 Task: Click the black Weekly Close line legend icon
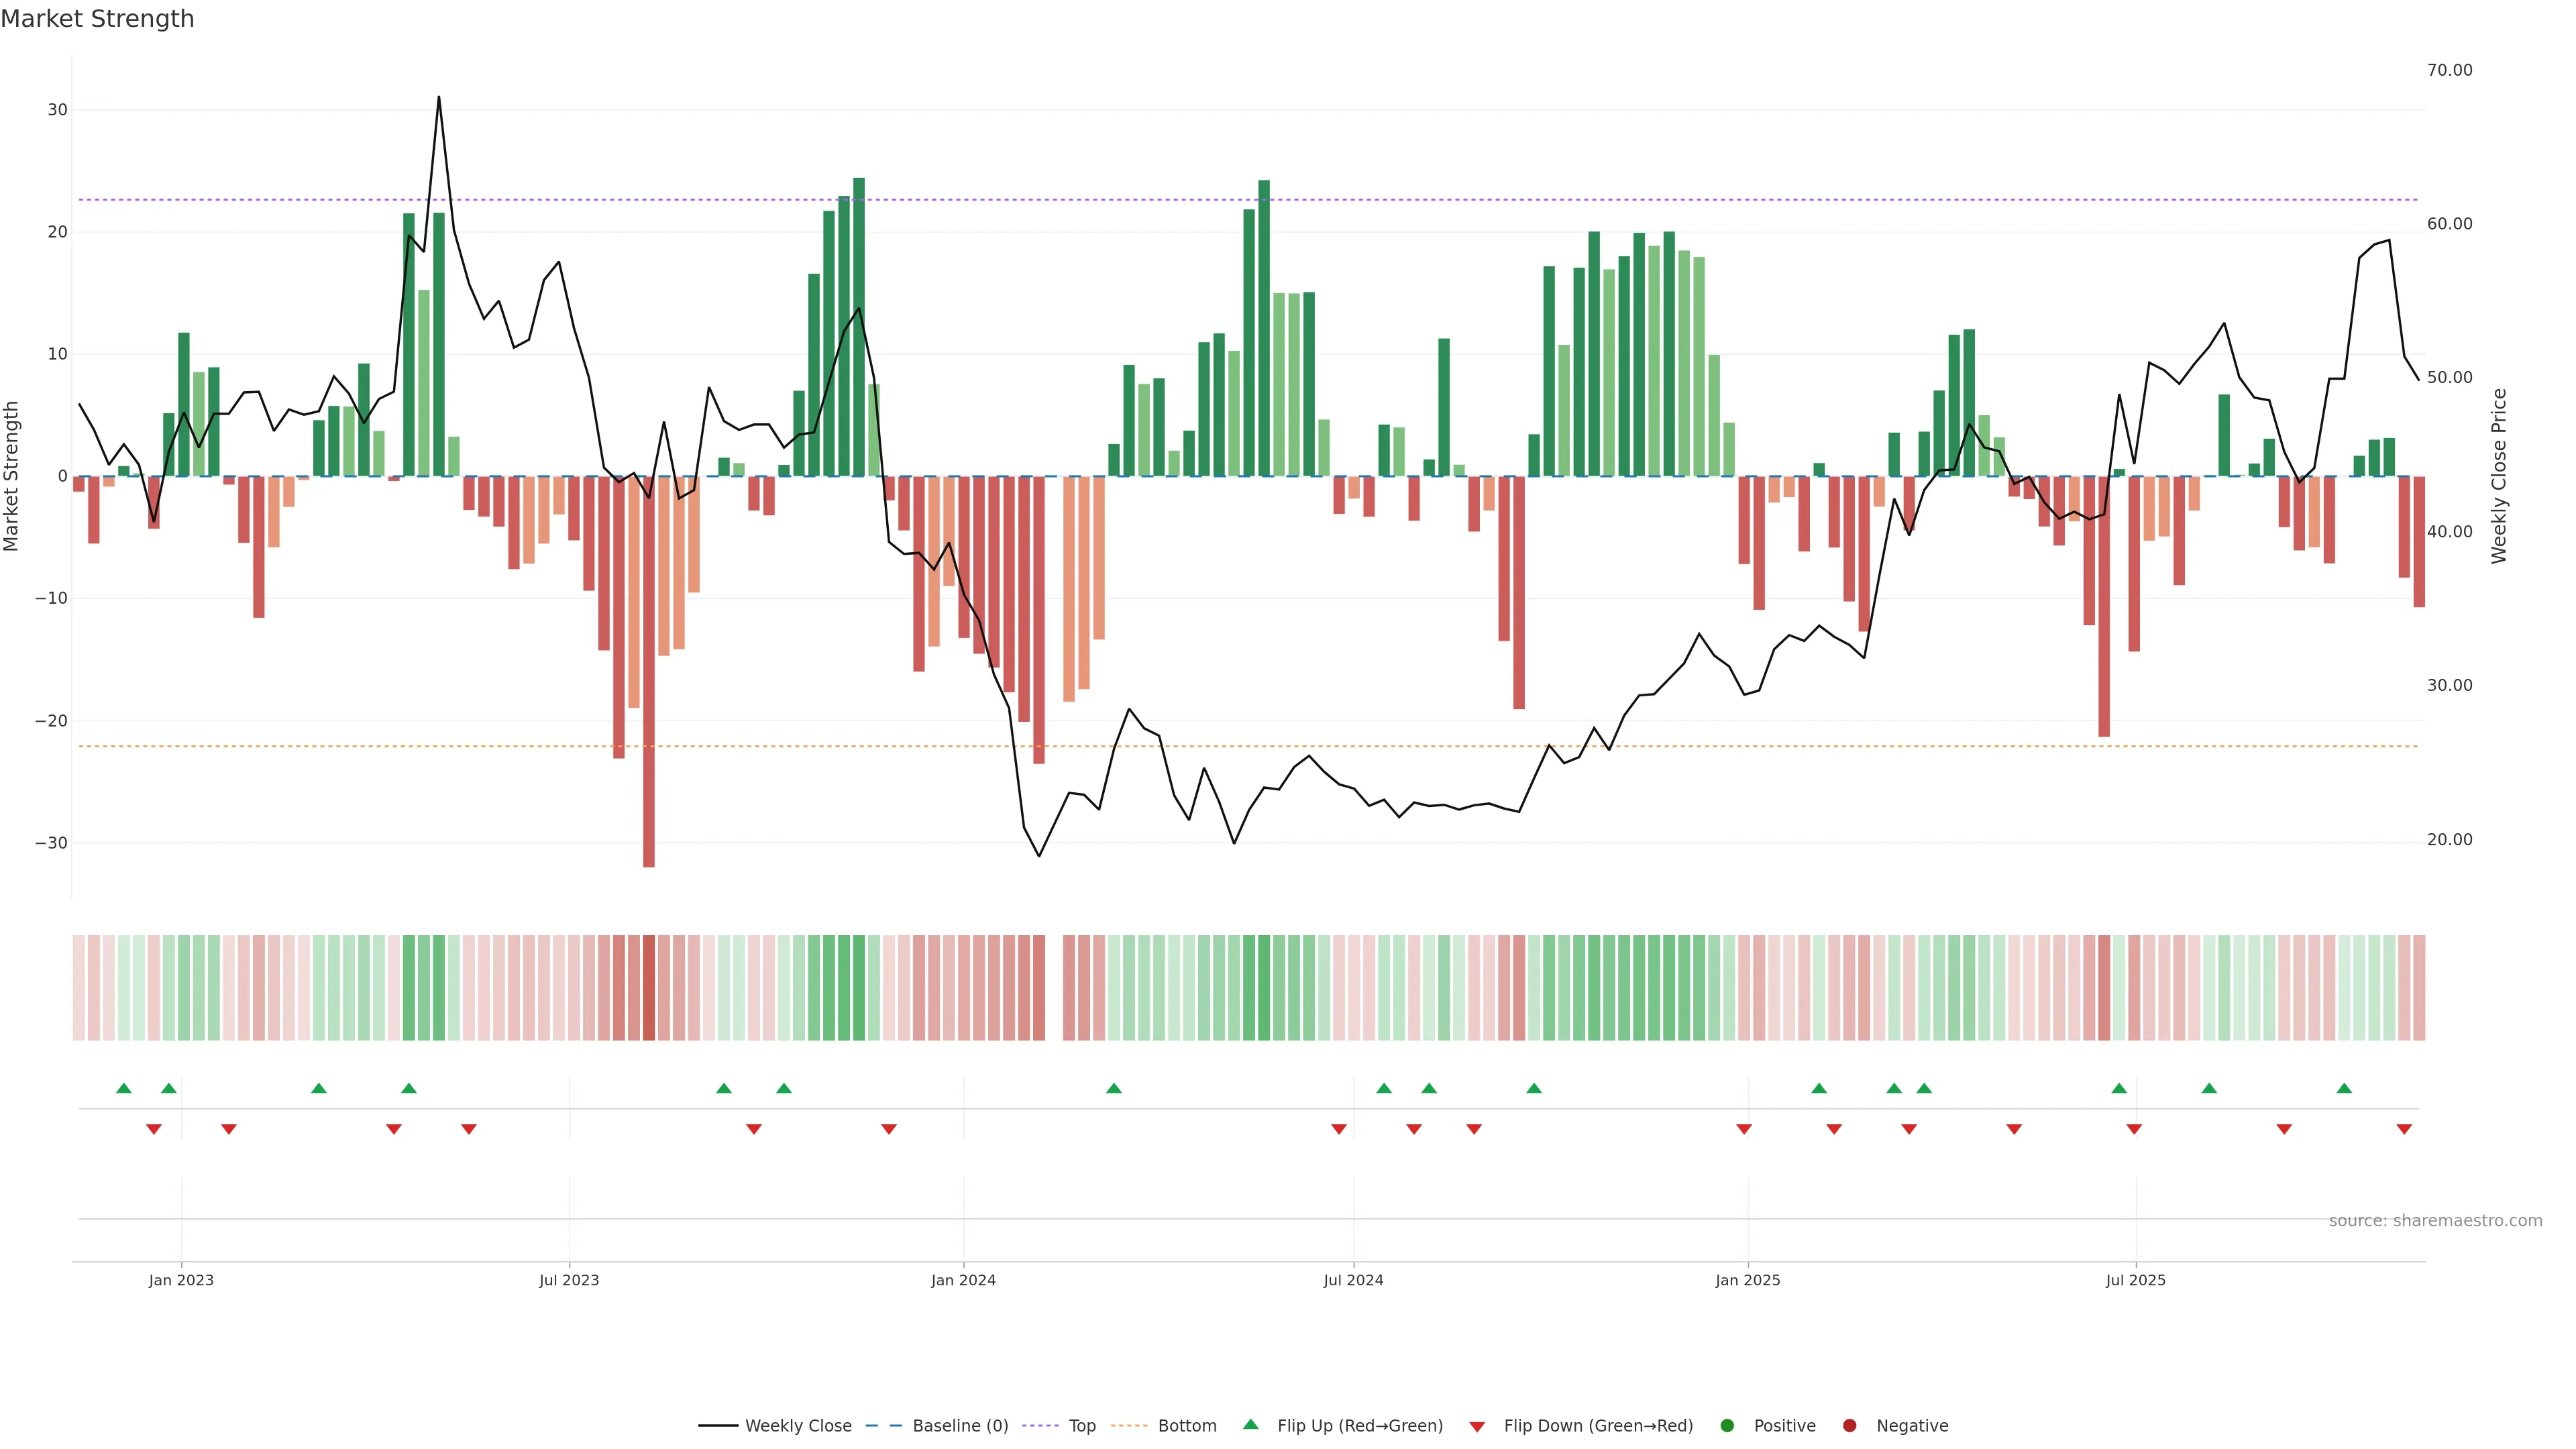(x=718, y=1425)
